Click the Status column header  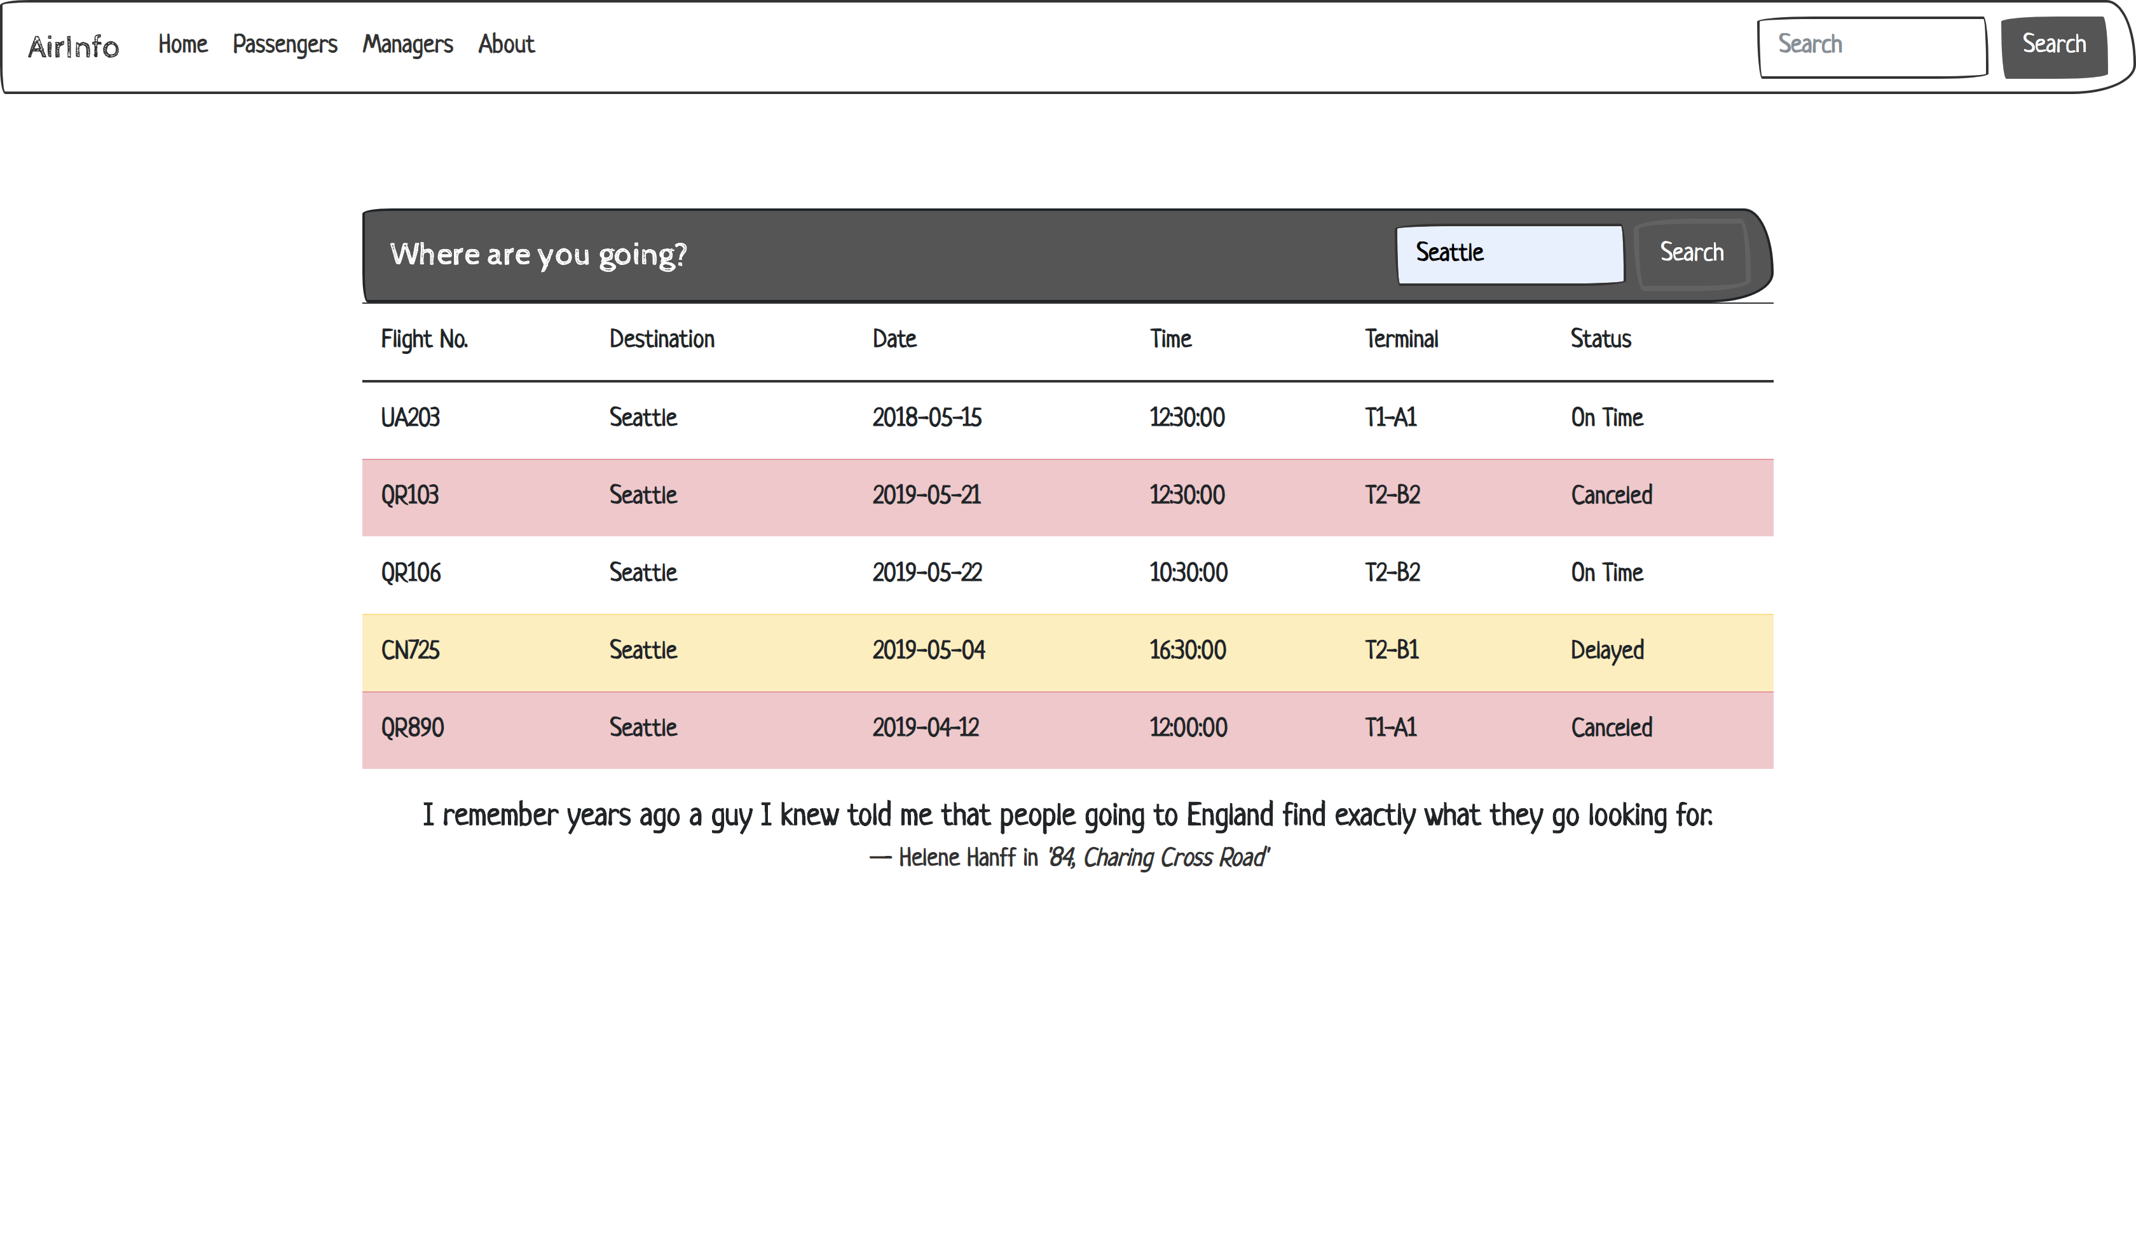tap(1600, 339)
